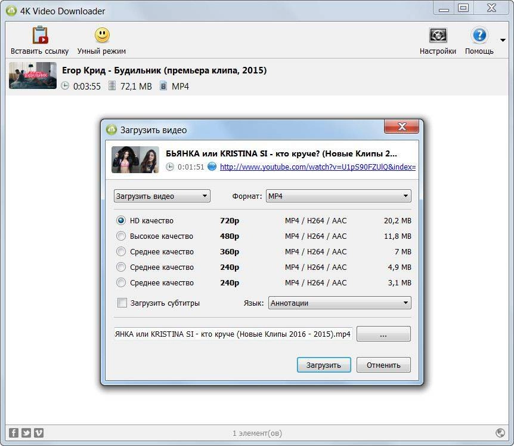Screen dimensions: 514x446
Task: Click the film format icon beside MP4
Action: tap(163, 86)
